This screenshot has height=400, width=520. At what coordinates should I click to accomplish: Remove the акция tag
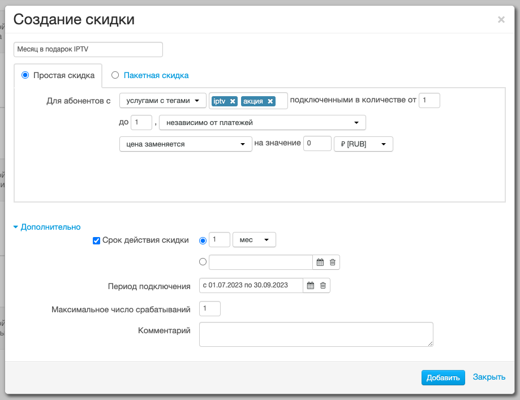tap(270, 101)
